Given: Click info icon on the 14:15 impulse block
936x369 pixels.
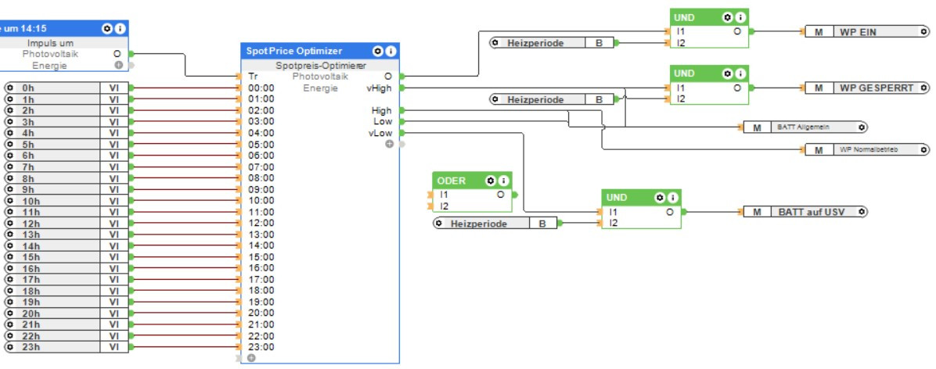Looking at the screenshot, I should [x=120, y=28].
